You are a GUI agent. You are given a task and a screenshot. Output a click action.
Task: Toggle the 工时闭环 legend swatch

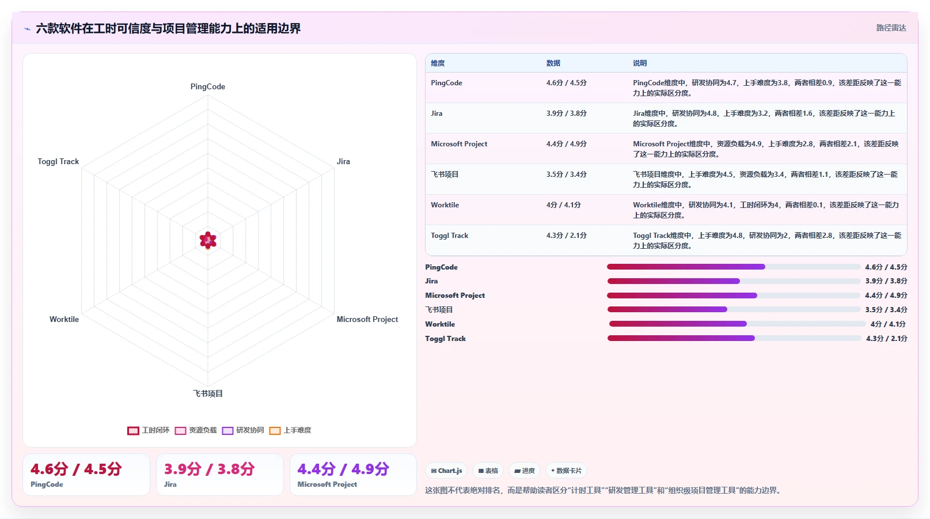click(x=133, y=430)
